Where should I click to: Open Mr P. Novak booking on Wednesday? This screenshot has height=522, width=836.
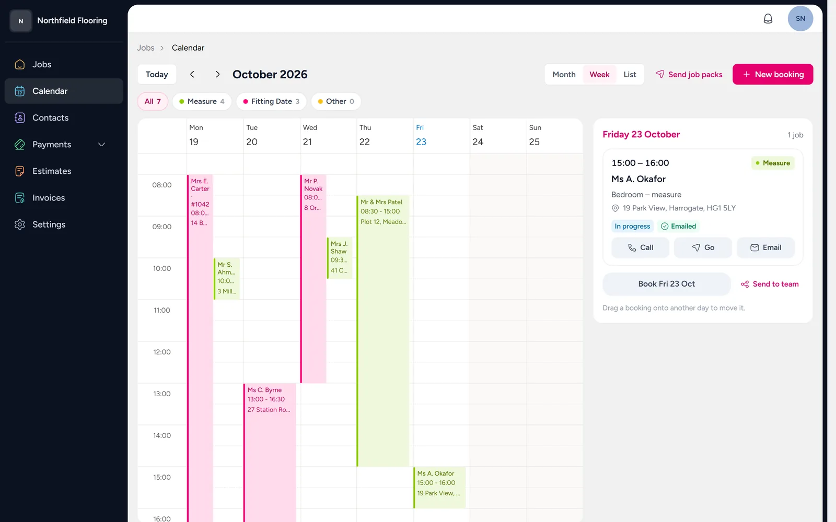pyautogui.click(x=313, y=278)
